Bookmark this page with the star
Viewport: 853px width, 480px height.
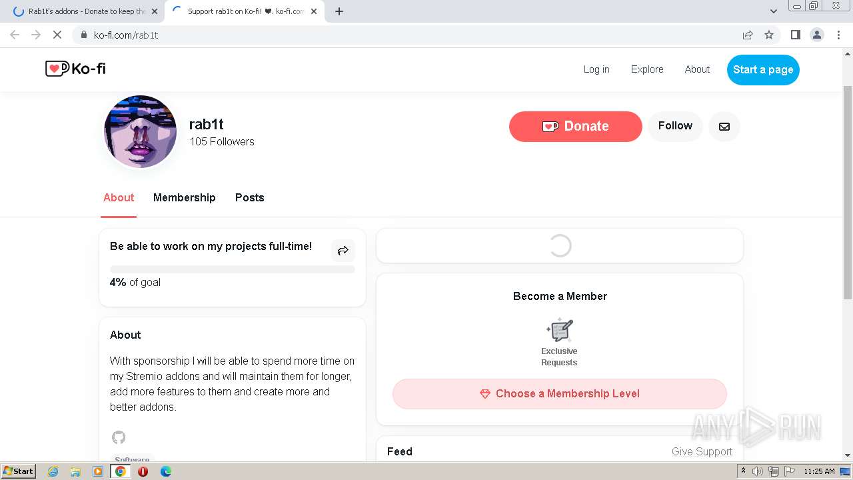pos(769,35)
